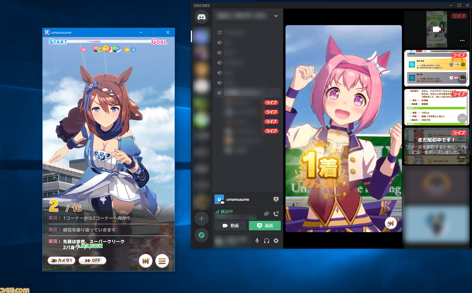The height and width of the screenshot is (293, 472).
Task: Click the race progress bar near START
Action: point(74,42)
